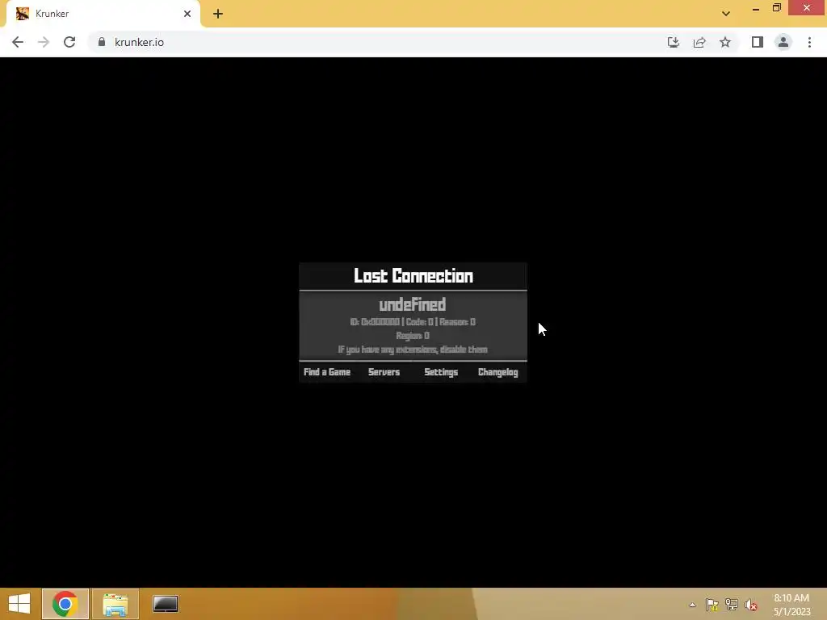This screenshot has width=827, height=620.
Task: Click the Chrome taskbar icon
Action: [65, 604]
